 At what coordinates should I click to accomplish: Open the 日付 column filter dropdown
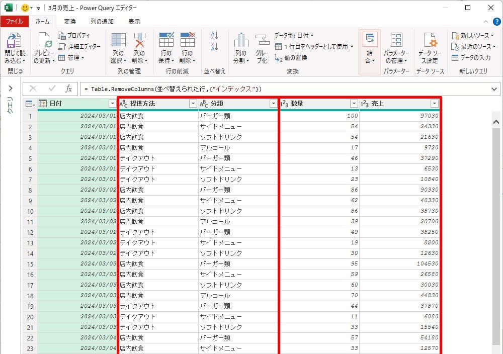(112, 104)
